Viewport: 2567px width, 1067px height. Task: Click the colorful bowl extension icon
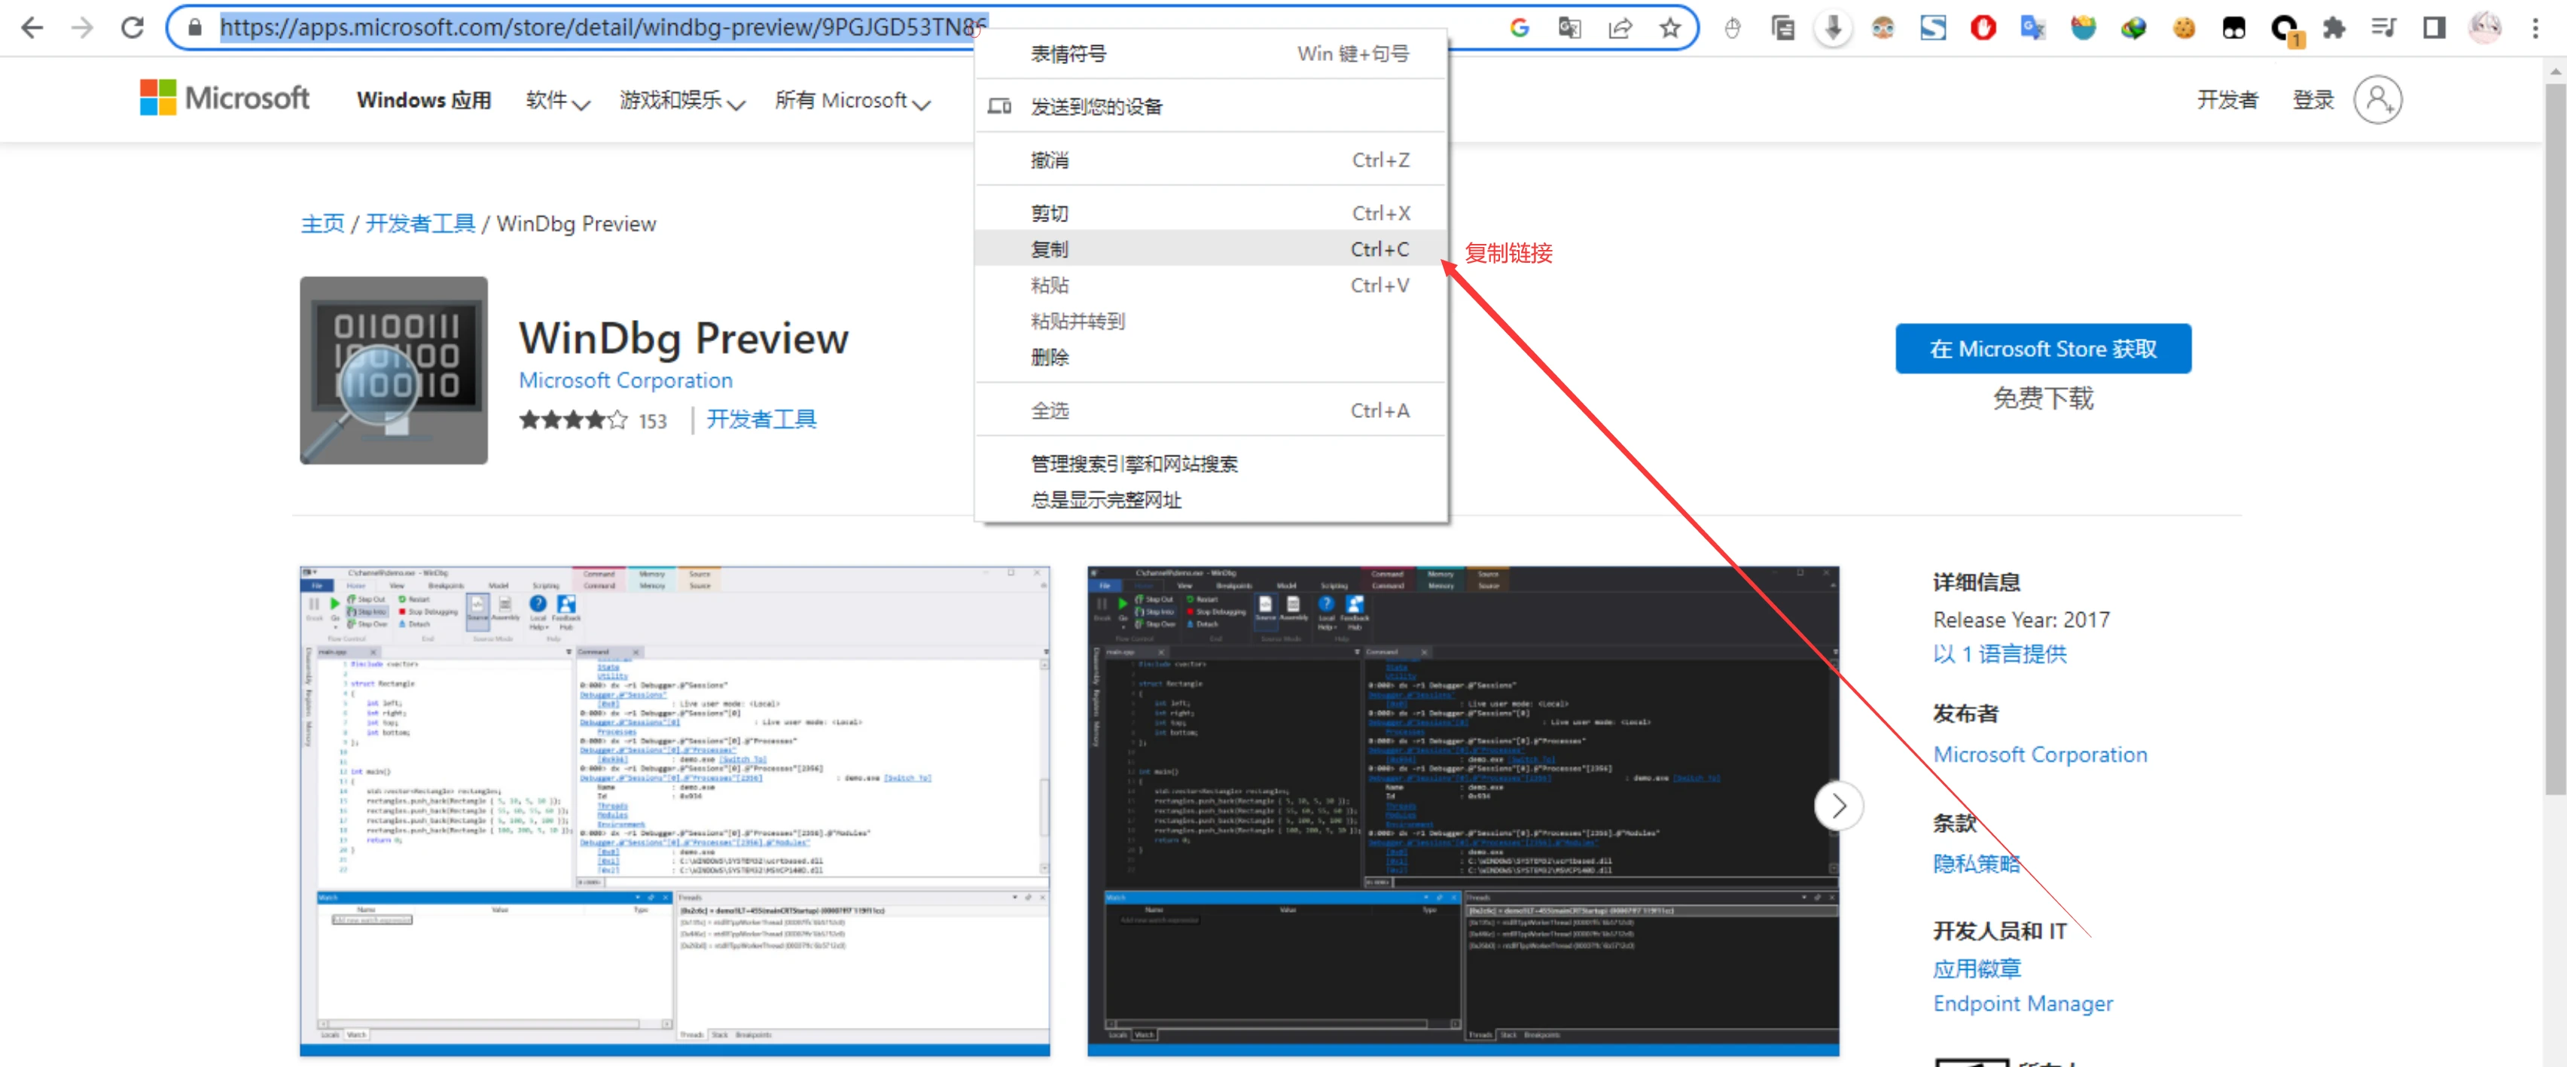2083,28
